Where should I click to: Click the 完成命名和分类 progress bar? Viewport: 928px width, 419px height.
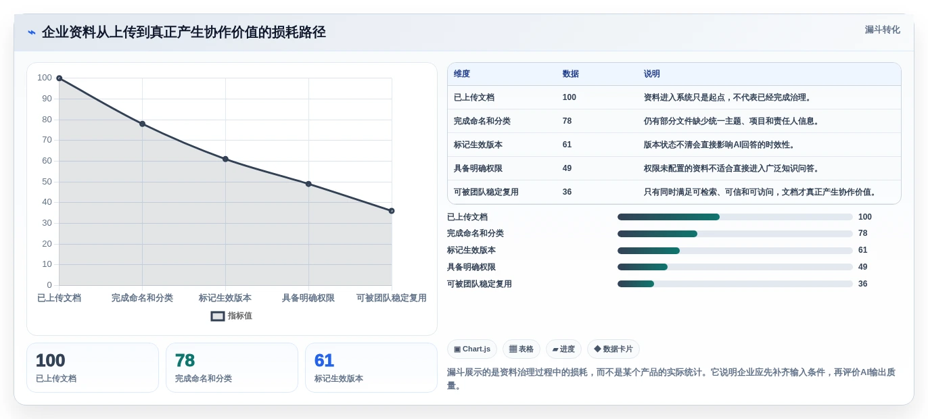pos(735,234)
